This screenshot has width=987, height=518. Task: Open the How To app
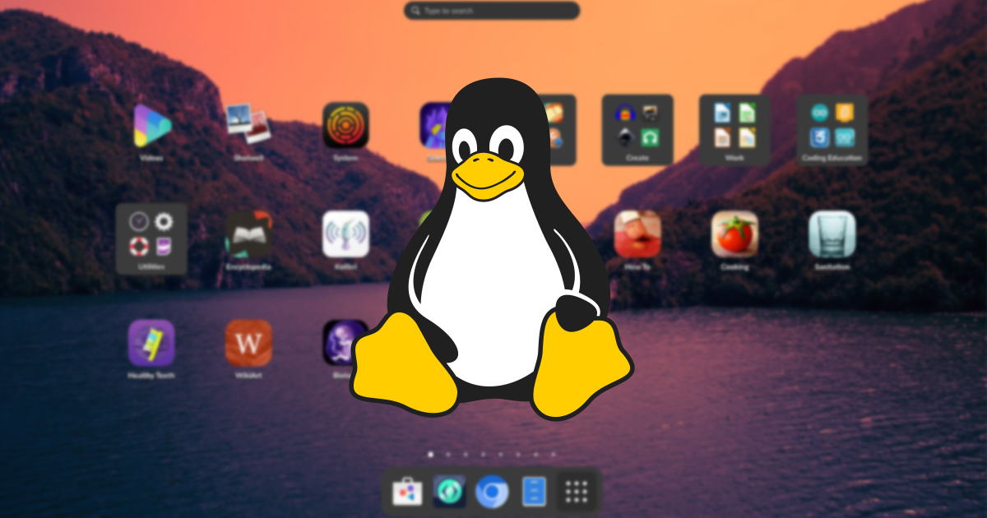pyautogui.click(x=637, y=234)
